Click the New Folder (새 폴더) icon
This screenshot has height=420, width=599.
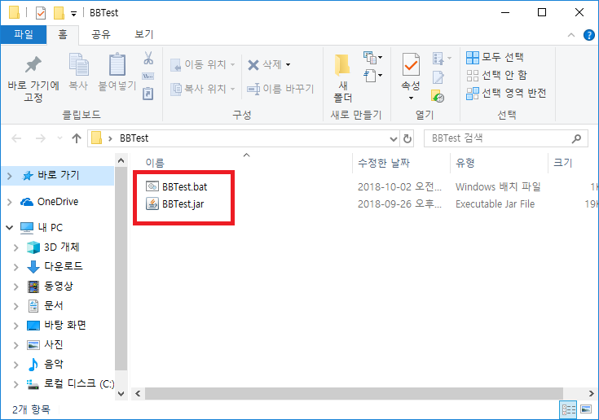343,65
